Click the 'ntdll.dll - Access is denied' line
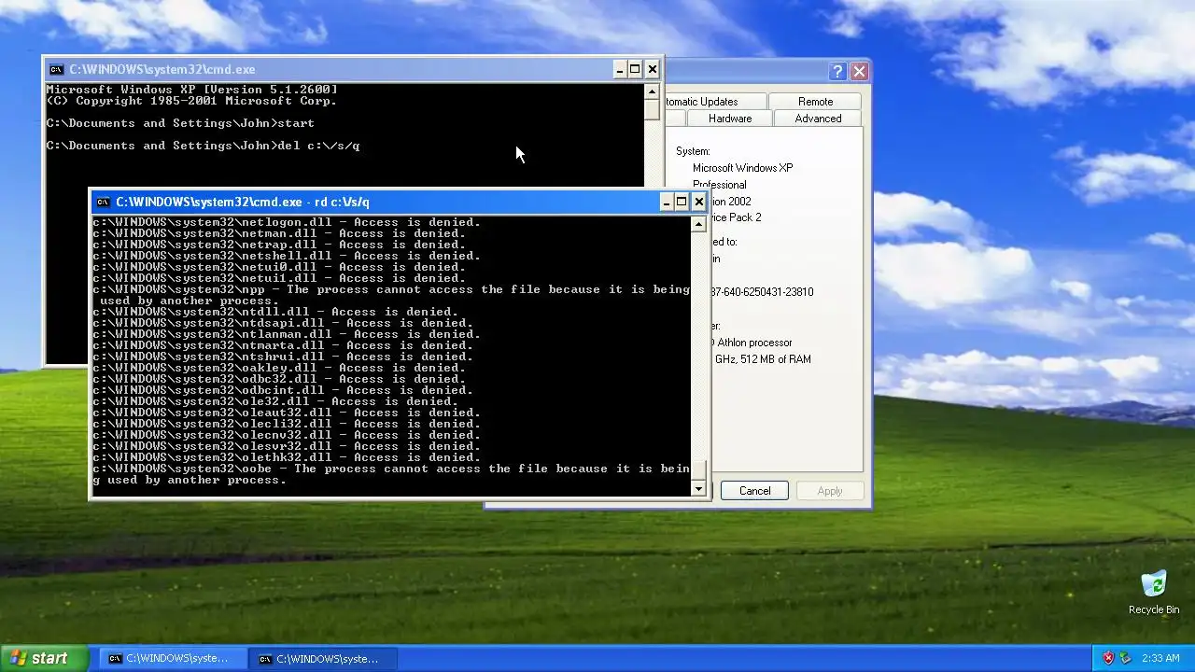 (x=275, y=312)
